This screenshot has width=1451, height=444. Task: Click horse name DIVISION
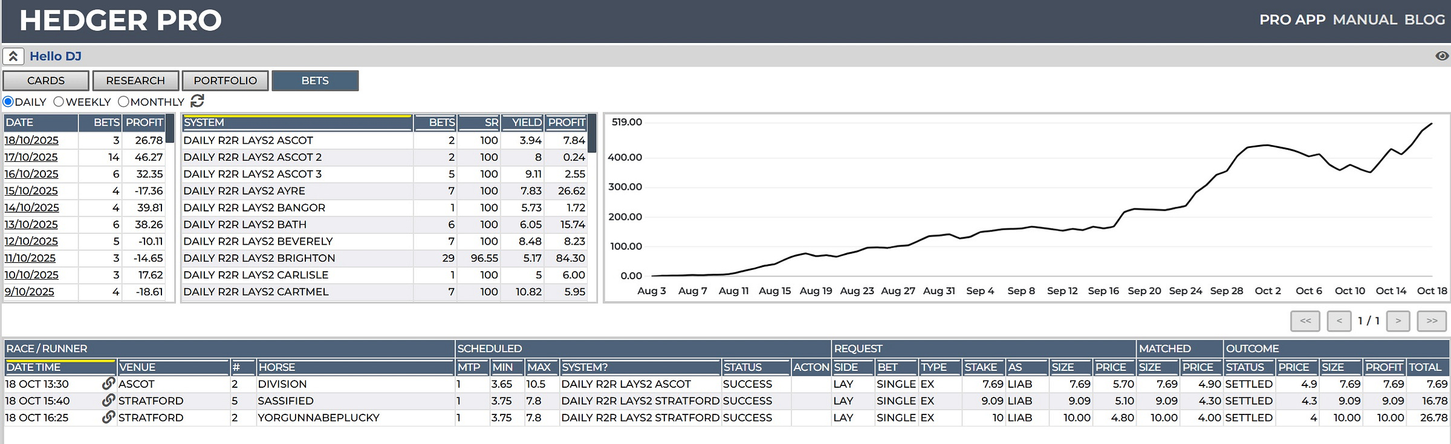point(282,384)
